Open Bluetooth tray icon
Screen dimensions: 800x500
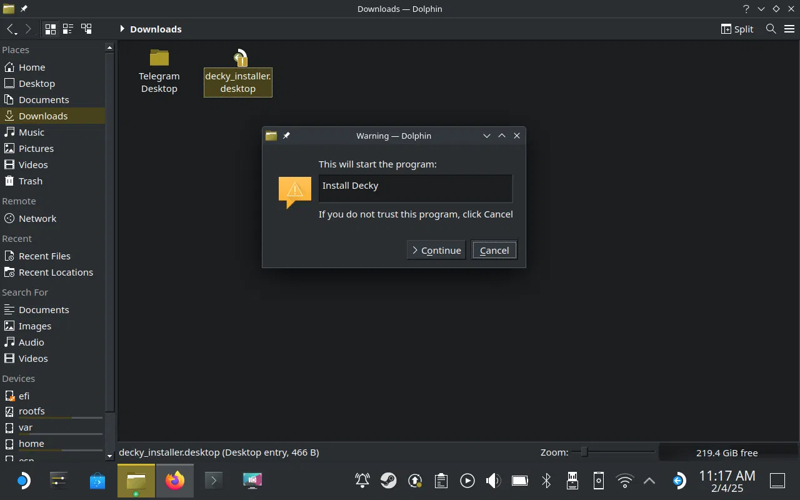click(546, 481)
